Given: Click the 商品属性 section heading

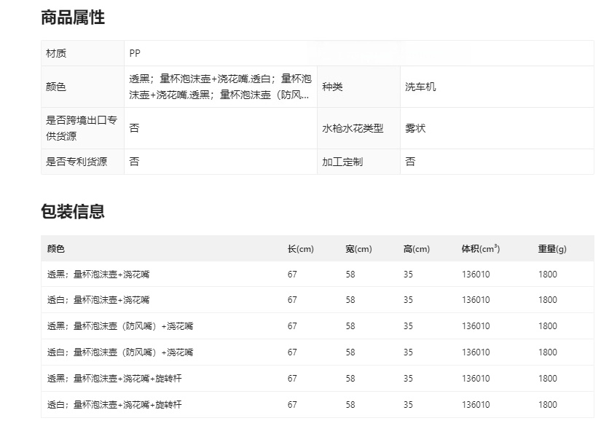Looking at the screenshot, I should 73,18.
